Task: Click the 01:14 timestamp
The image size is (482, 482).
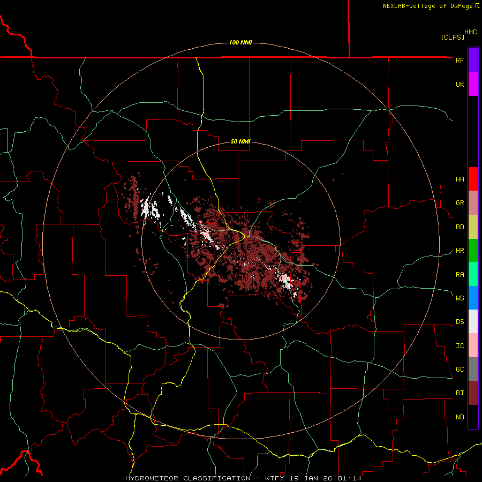Action: click(349, 478)
